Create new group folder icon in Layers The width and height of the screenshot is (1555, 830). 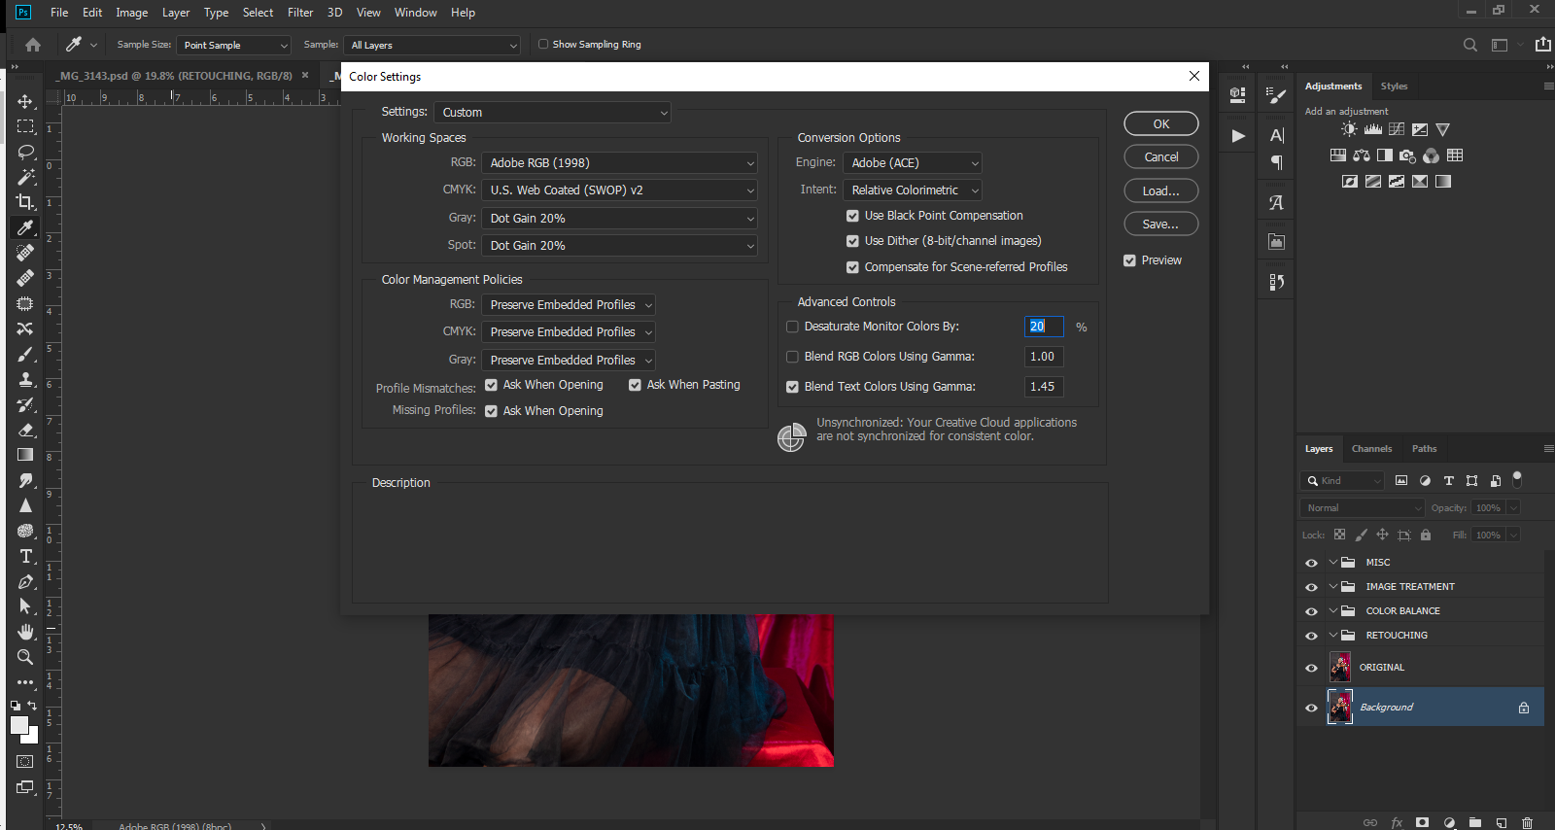[x=1475, y=822]
